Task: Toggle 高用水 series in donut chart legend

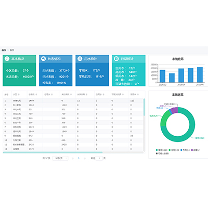Action: coord(162,150)
